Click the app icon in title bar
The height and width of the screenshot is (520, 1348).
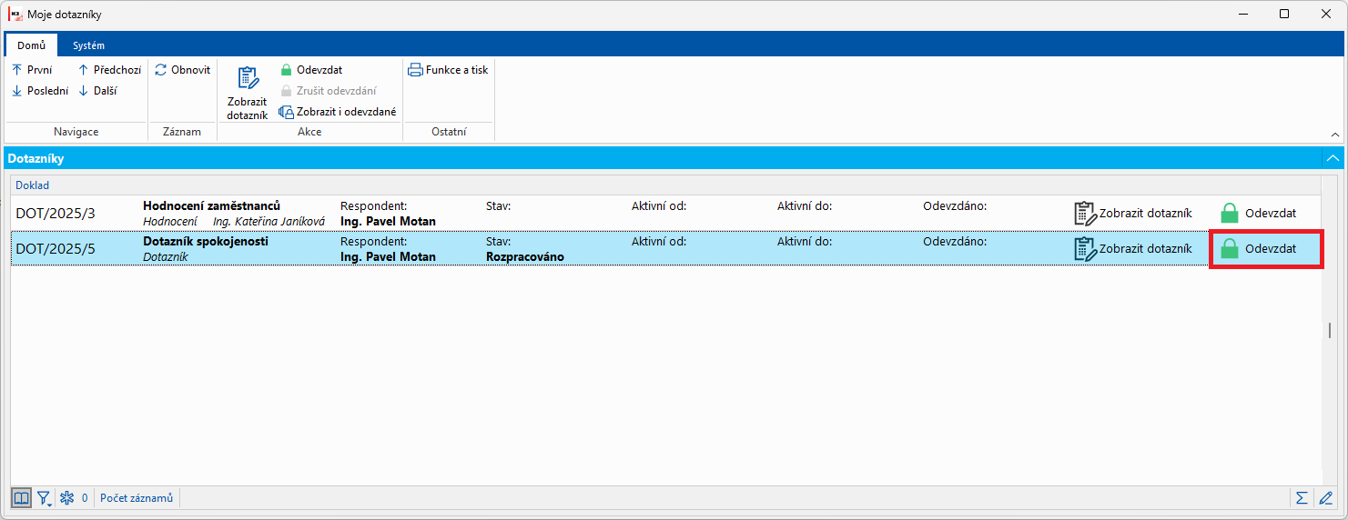tap(15, 14)
